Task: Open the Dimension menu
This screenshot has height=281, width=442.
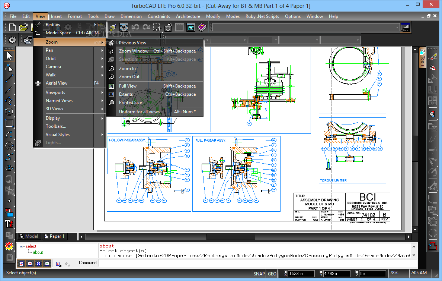Action: tap(131, 16)
